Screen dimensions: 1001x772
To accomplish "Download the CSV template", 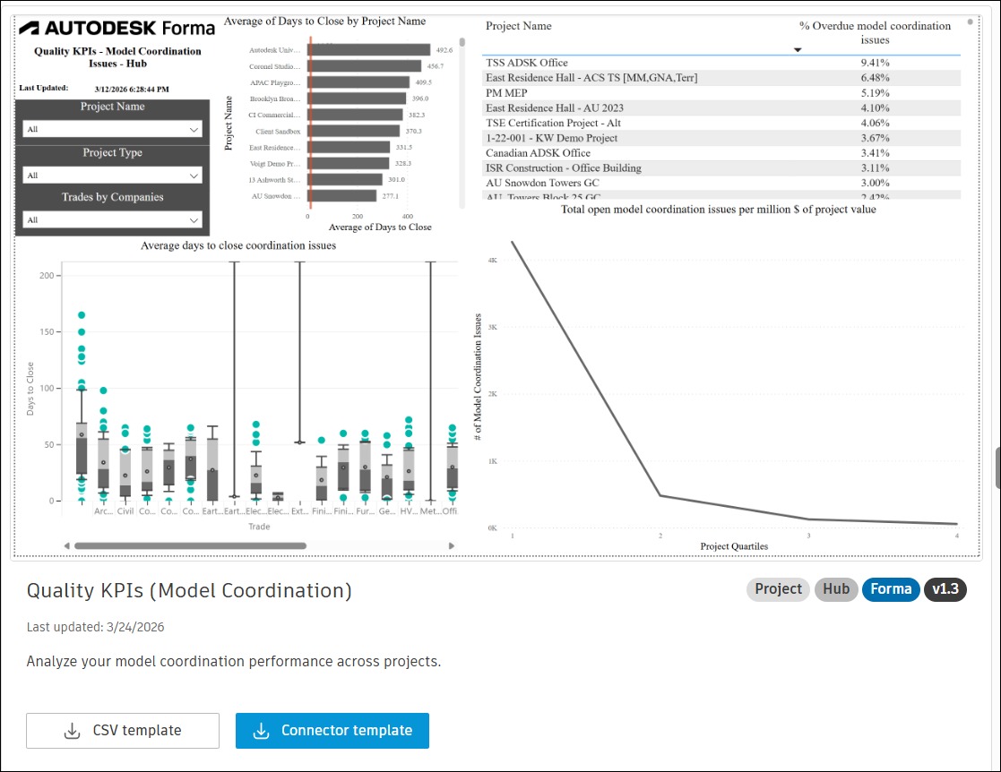I will (123, 731).
